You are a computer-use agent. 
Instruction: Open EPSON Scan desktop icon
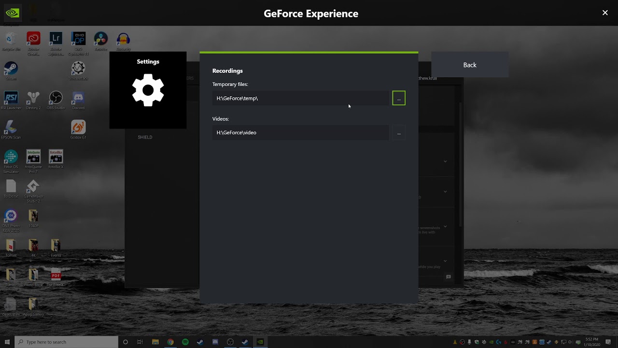(11, 130)
